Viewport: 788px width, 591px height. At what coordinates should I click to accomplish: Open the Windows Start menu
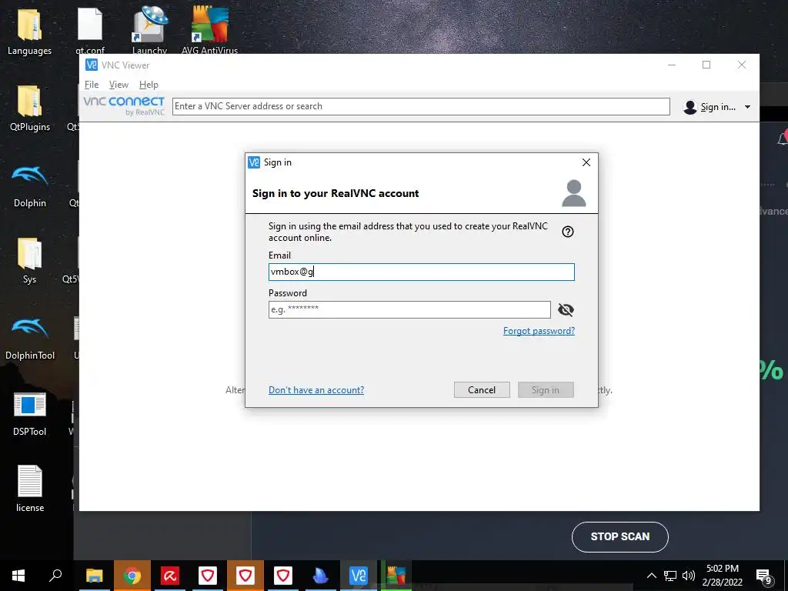click(18, 576)
